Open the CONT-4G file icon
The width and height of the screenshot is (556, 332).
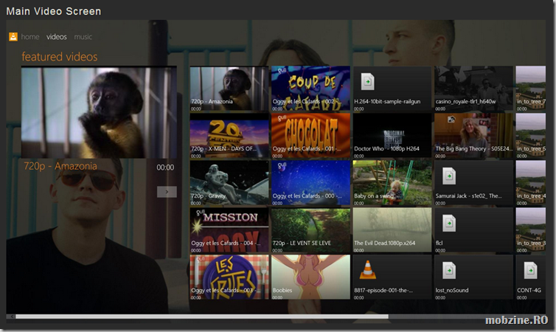[x=529, y=269]
